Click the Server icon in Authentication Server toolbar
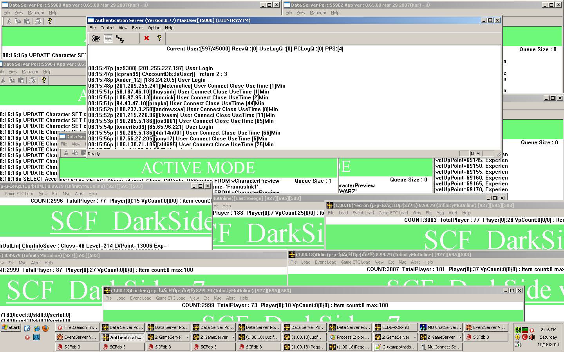The image size is (564, 352). tap(96, 38)
